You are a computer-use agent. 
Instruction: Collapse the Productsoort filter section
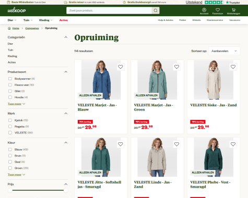point(66,72)
